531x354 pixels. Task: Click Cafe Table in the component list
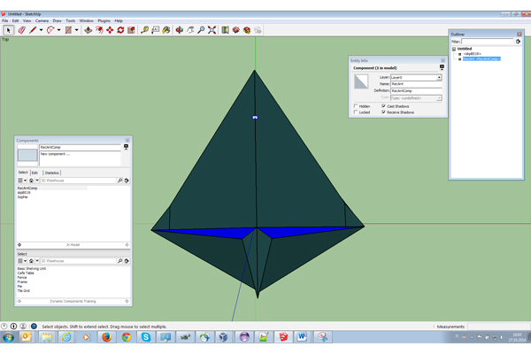pos(26,273)
